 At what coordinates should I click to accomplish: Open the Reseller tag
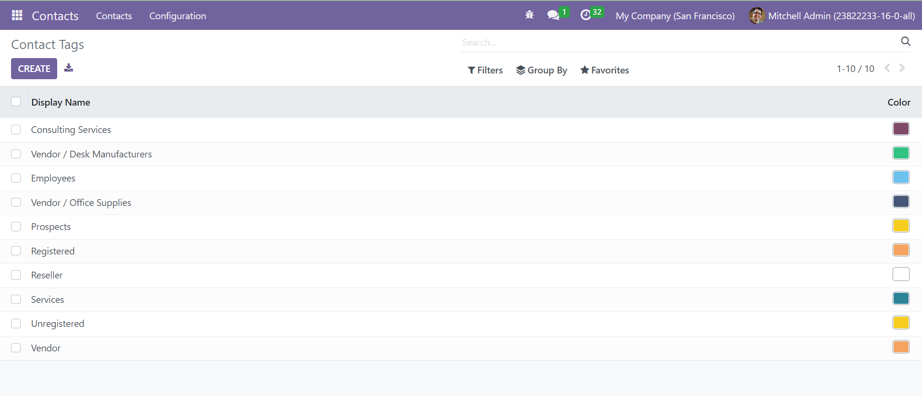[47, 275]
